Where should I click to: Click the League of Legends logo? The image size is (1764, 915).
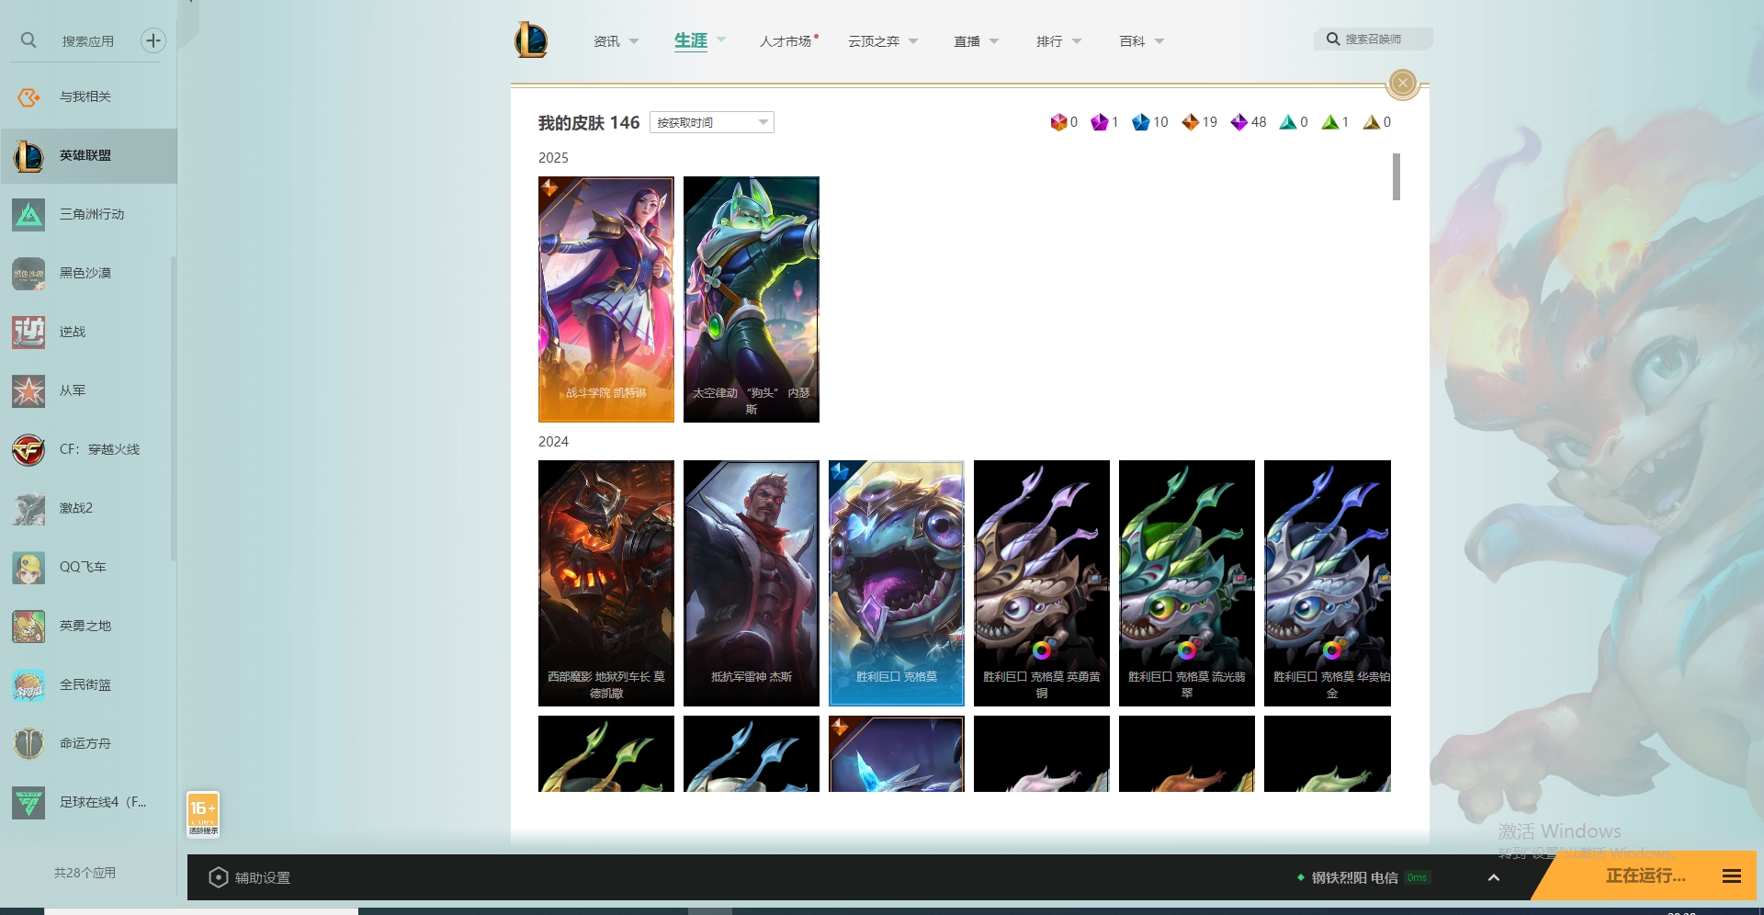531,40
